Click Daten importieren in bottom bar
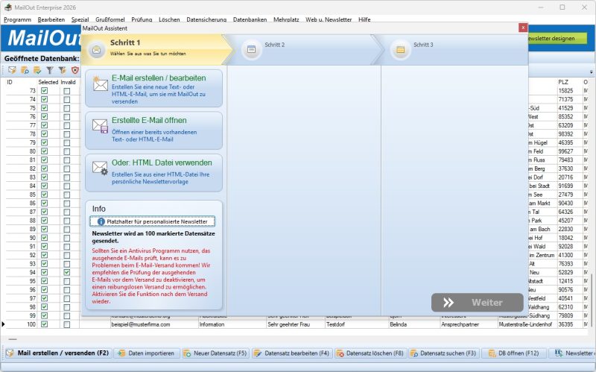596x372 pixels. 146,353
